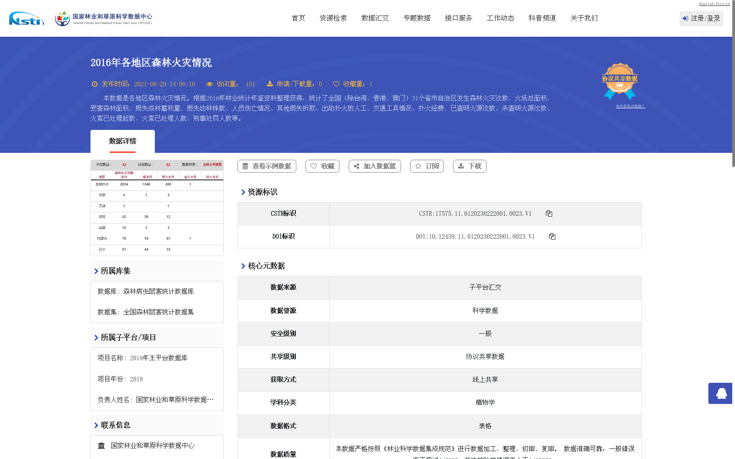
Task: Click the 协议共享数据 badge icon
Action: pos(620,81)
